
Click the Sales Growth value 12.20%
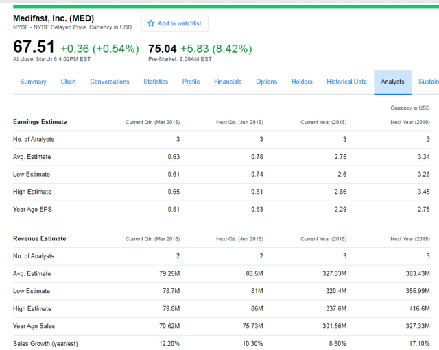169,344
